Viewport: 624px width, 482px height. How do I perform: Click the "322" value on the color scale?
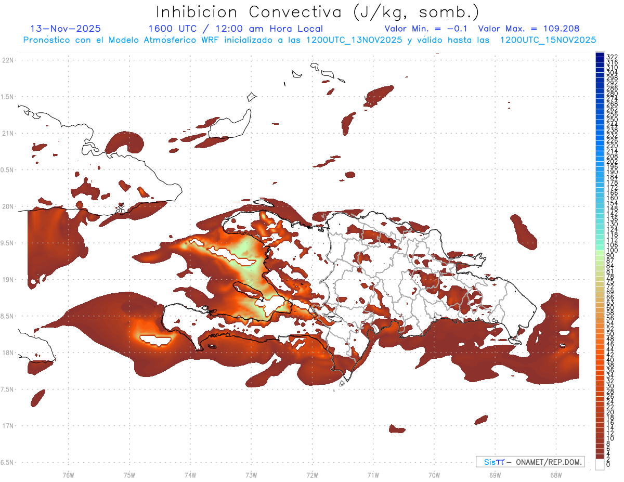tap(612, 57)
